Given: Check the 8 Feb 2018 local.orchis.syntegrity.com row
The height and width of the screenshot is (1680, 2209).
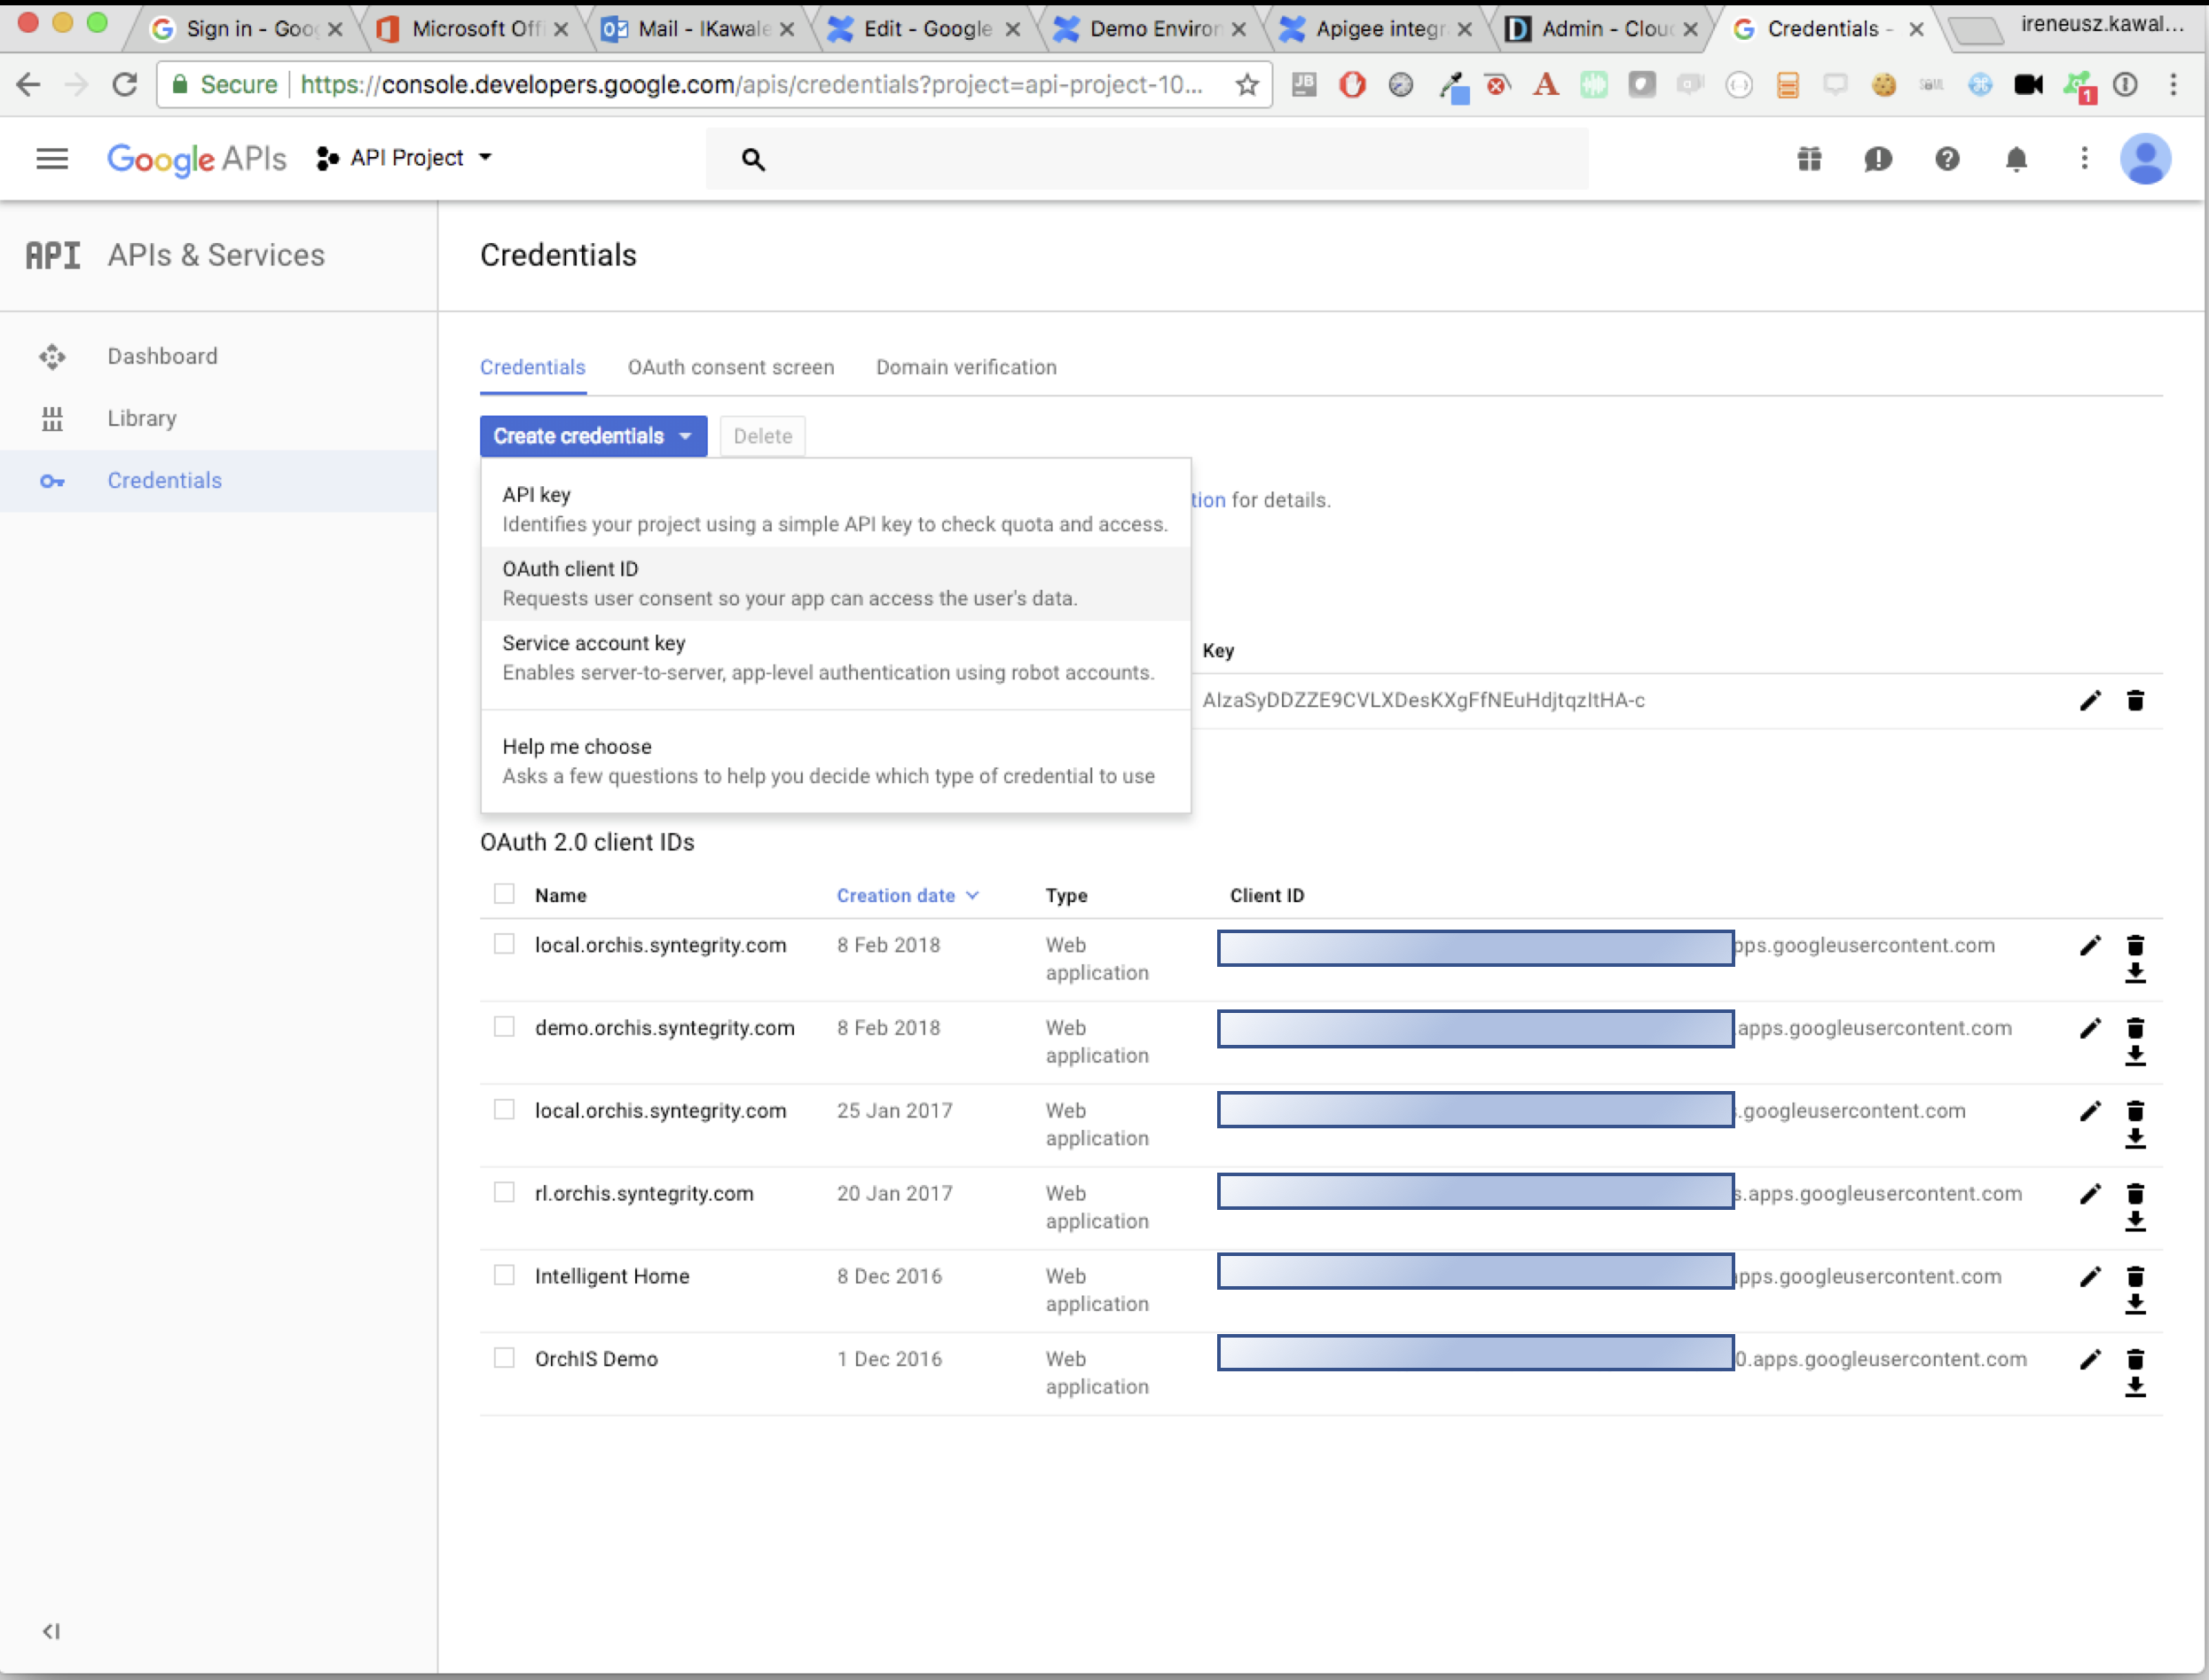Looking at the screenshot, I should click(504, 944).
